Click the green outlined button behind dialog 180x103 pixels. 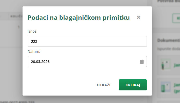(x=176, y=18)
